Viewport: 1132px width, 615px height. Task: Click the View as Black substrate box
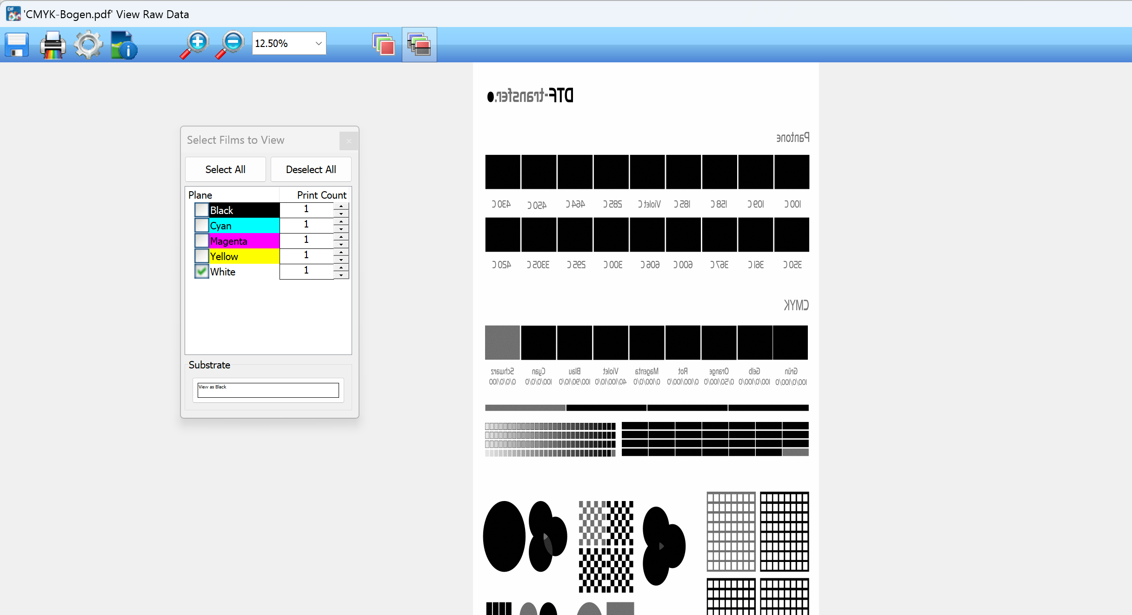point(268,390)
